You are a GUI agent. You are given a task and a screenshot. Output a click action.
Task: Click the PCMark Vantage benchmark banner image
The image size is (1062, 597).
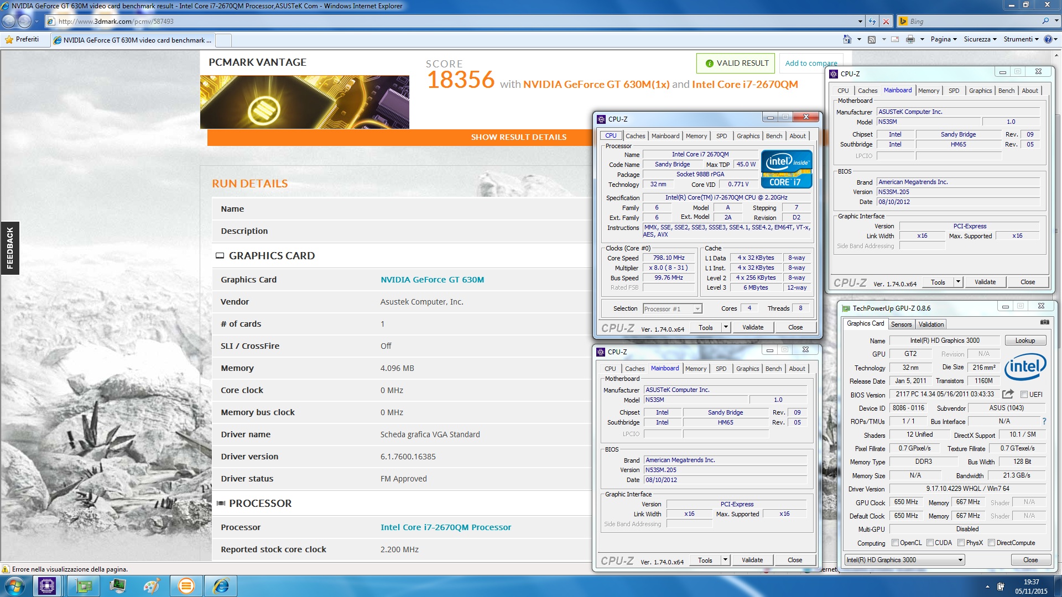pos(305,102)
